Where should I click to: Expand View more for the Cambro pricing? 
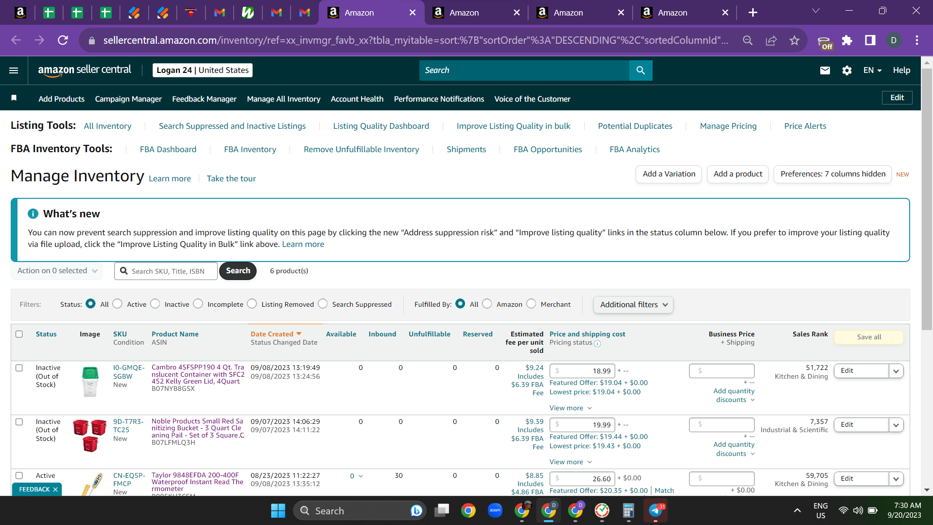570,408
